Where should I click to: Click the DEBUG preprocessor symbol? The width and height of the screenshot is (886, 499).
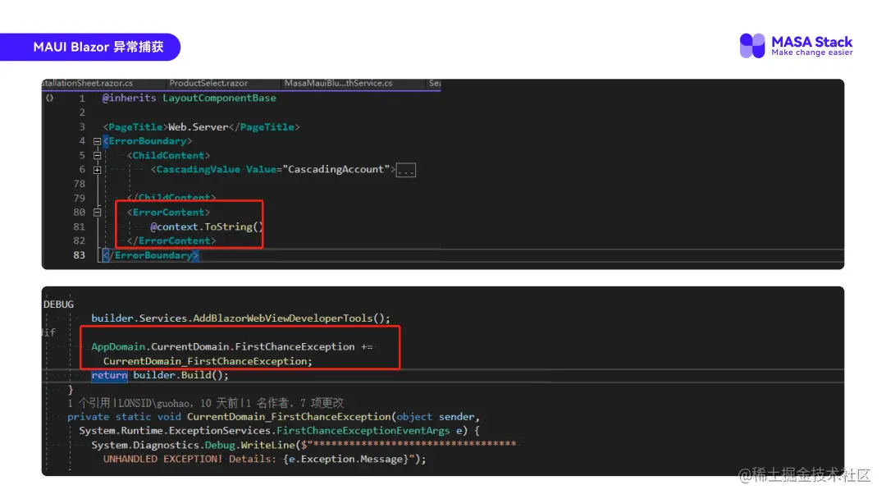click(x=58, y=304)
